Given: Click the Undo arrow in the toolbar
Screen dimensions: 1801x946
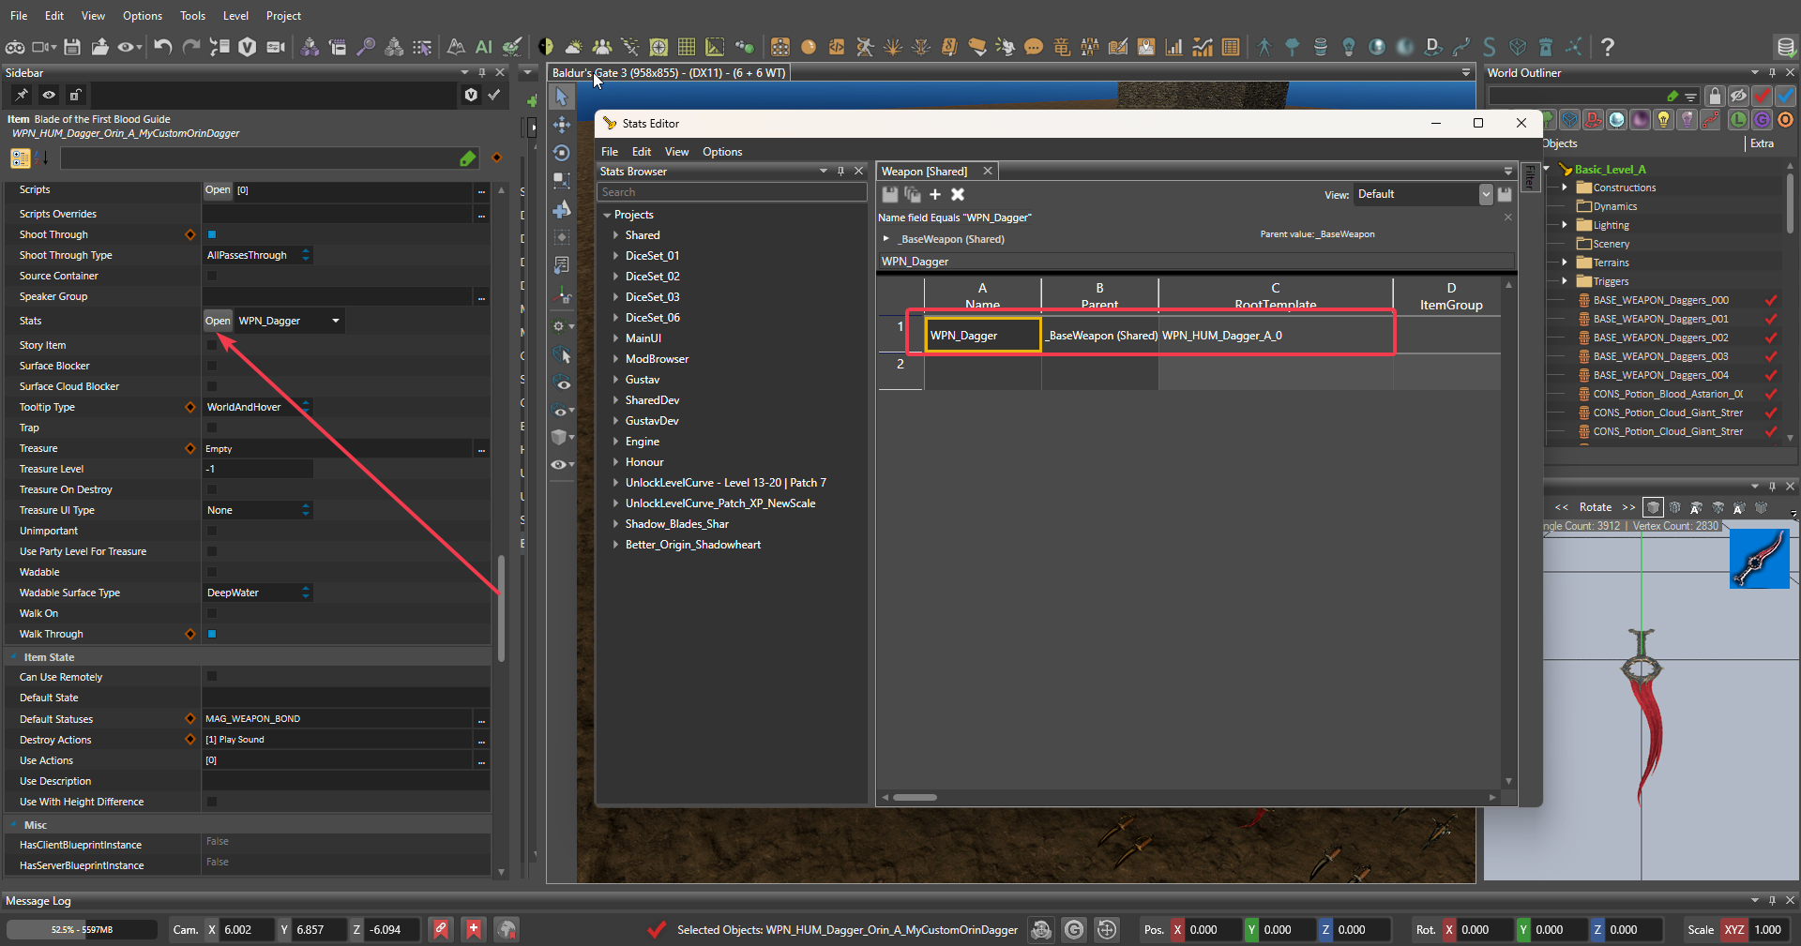Looking at the screenshot, I should [162, 47].
